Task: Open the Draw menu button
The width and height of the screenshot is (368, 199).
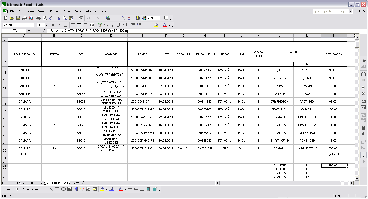Action: (8, 189)
